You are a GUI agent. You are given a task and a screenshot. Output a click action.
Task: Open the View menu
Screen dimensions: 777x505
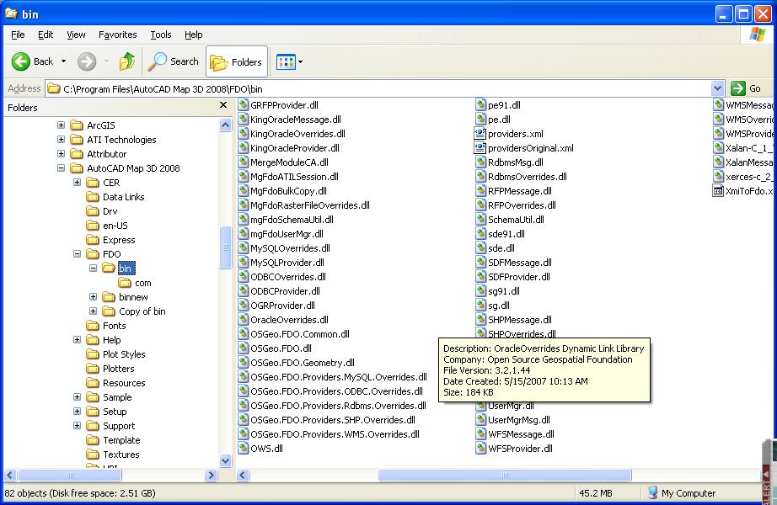[76, 35]
